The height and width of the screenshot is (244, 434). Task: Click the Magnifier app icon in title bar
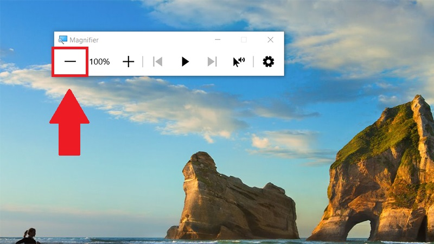62,40
